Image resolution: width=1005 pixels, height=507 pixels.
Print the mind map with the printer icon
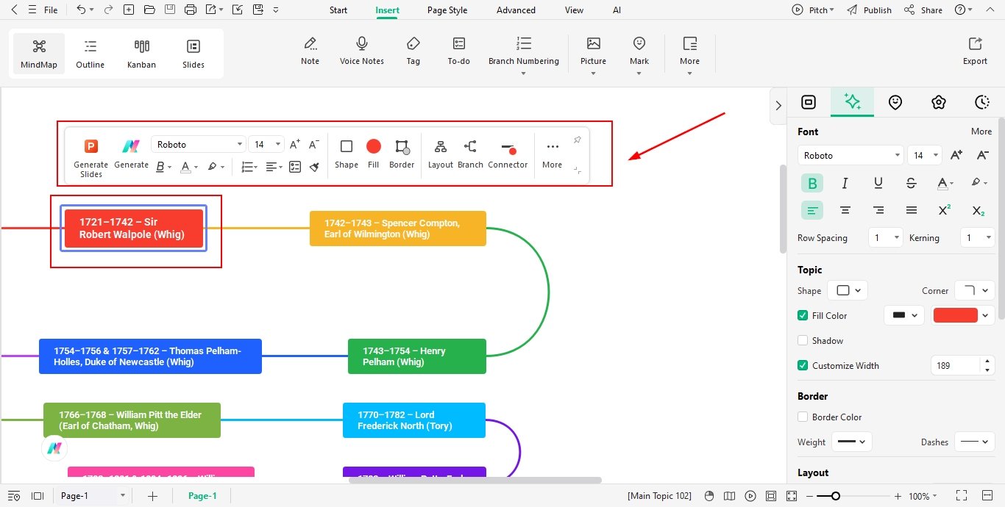191,10
